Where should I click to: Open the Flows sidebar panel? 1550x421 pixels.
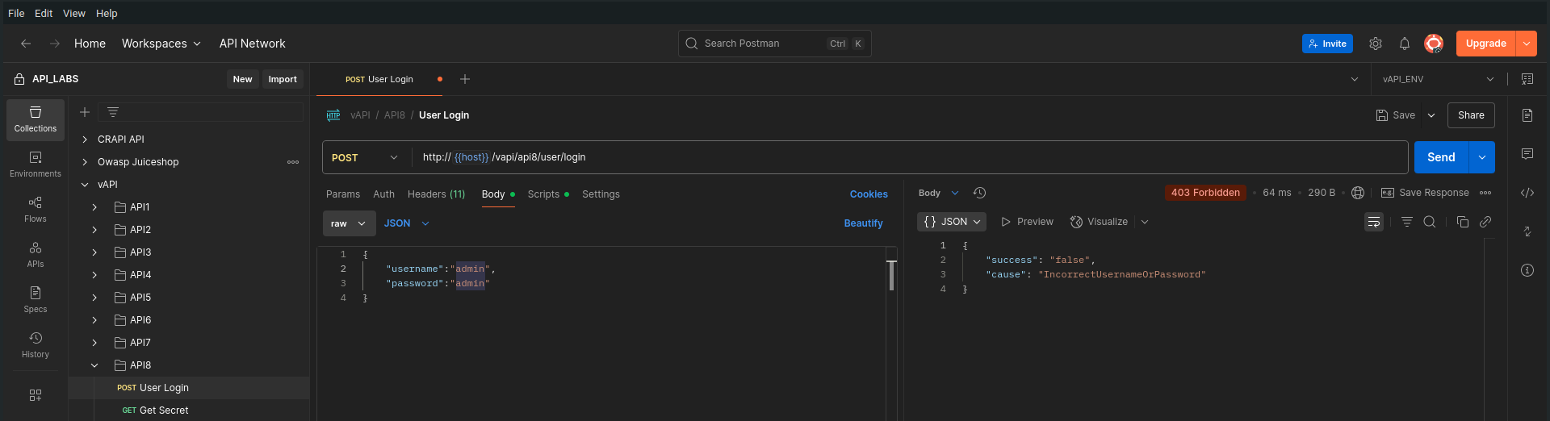[x=36, y=210]
